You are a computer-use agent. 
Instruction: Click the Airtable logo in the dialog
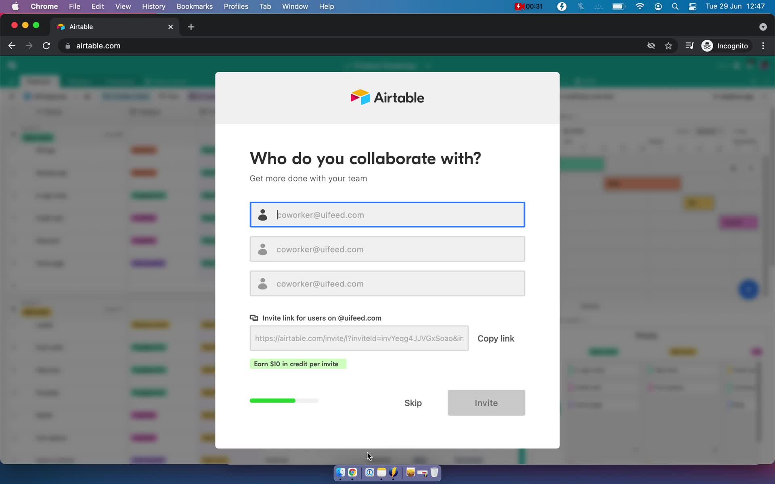coord(387,97)
